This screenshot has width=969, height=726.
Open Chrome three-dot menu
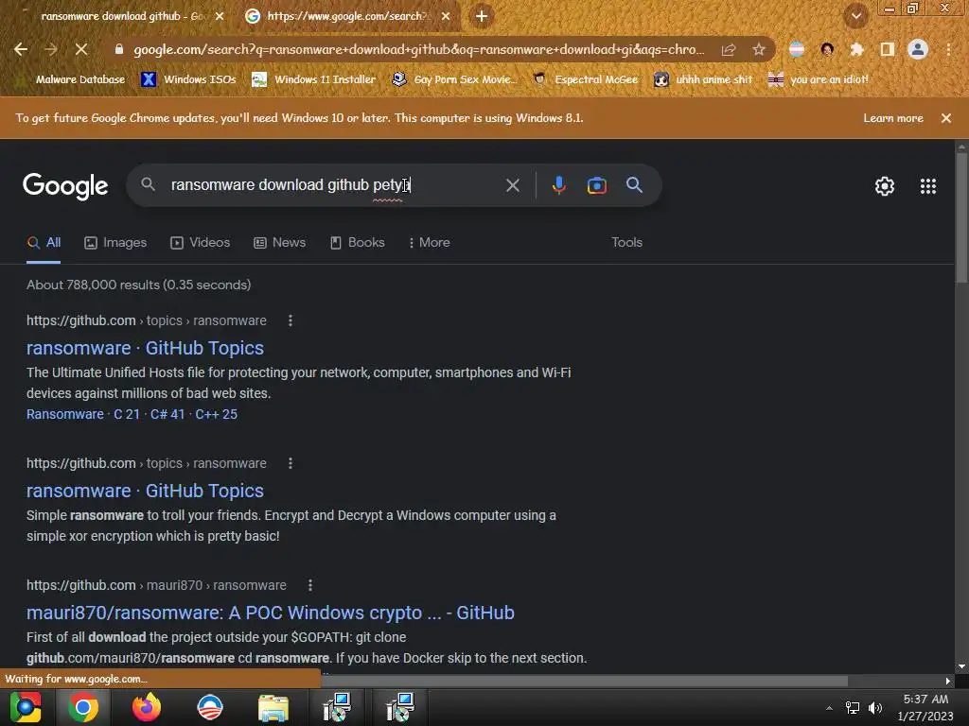click(948, 49)
